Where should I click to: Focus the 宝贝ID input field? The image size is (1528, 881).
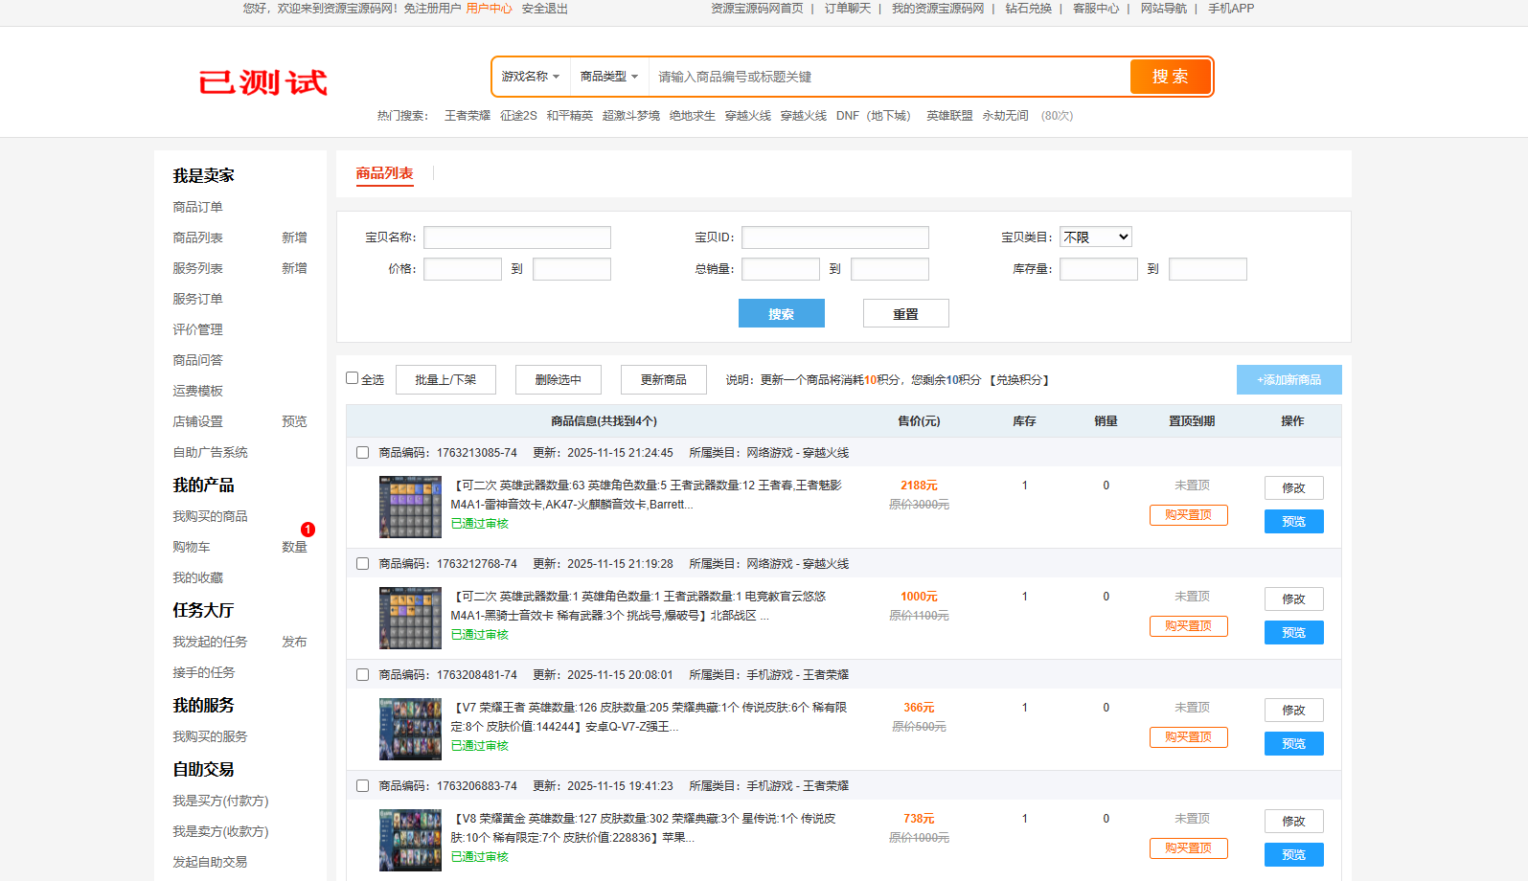tap(835, 237)
